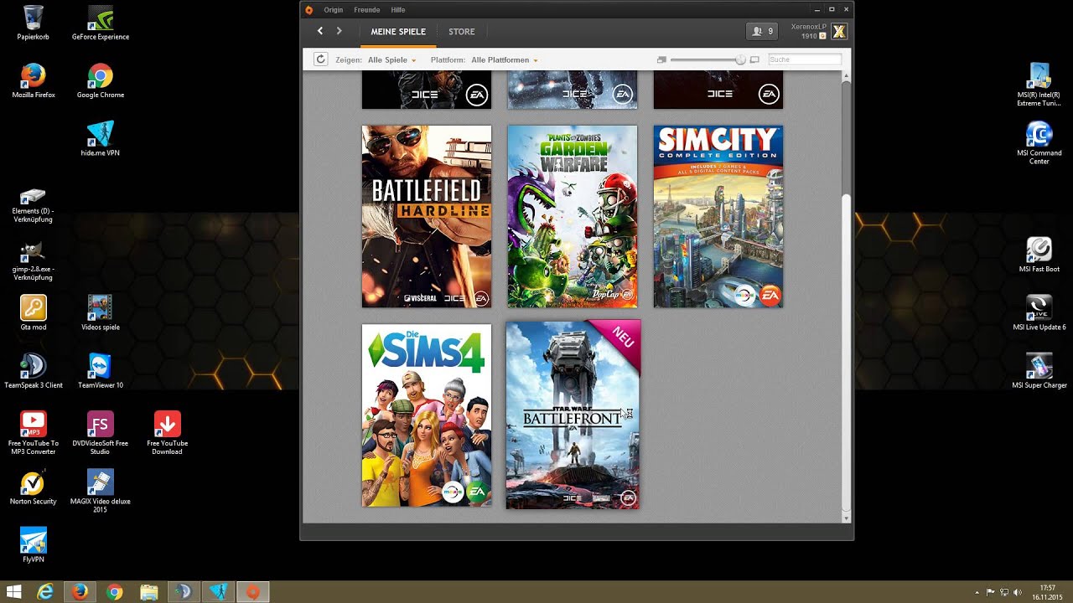Click the XerenoxLP username text

coord(808,27)
